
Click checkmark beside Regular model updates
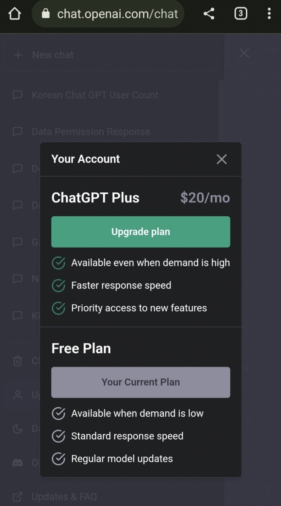click(x=58, y=459)
